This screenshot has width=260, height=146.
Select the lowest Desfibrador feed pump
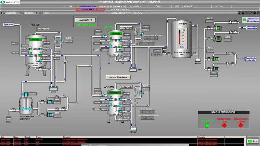click(x=216, y=69)
